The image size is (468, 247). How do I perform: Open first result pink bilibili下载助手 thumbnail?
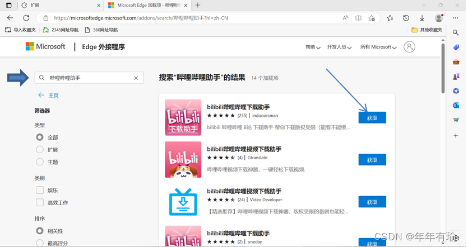click(x=183, y=117)
